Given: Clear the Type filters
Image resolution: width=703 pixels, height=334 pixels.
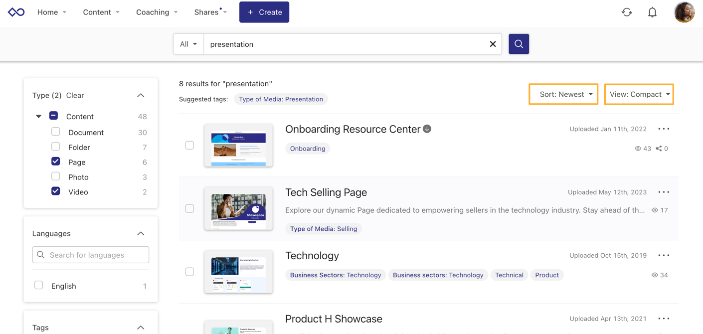Looking at the screenshot, I should click(75, 95).
